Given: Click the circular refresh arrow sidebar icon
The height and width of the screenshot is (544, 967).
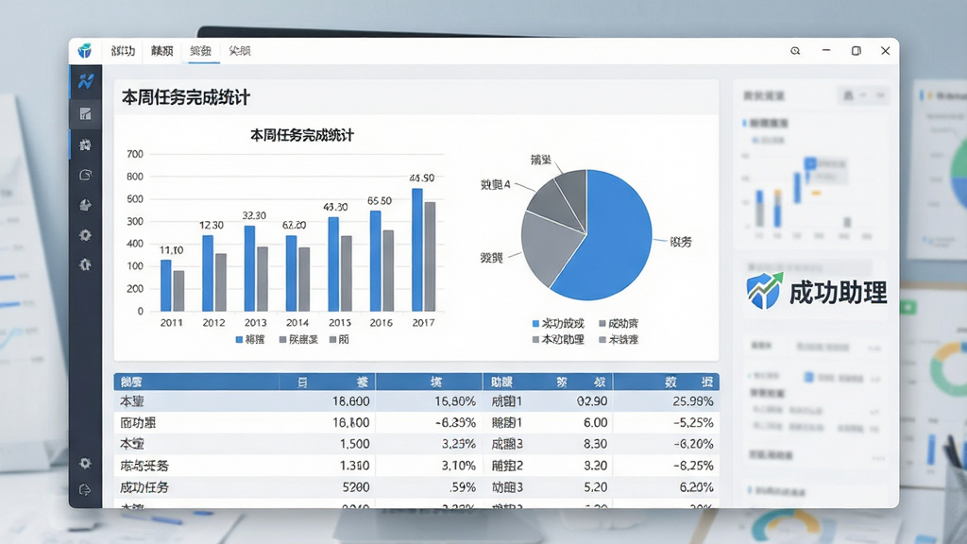Looking at the screenshot, I should pos(85,175).
